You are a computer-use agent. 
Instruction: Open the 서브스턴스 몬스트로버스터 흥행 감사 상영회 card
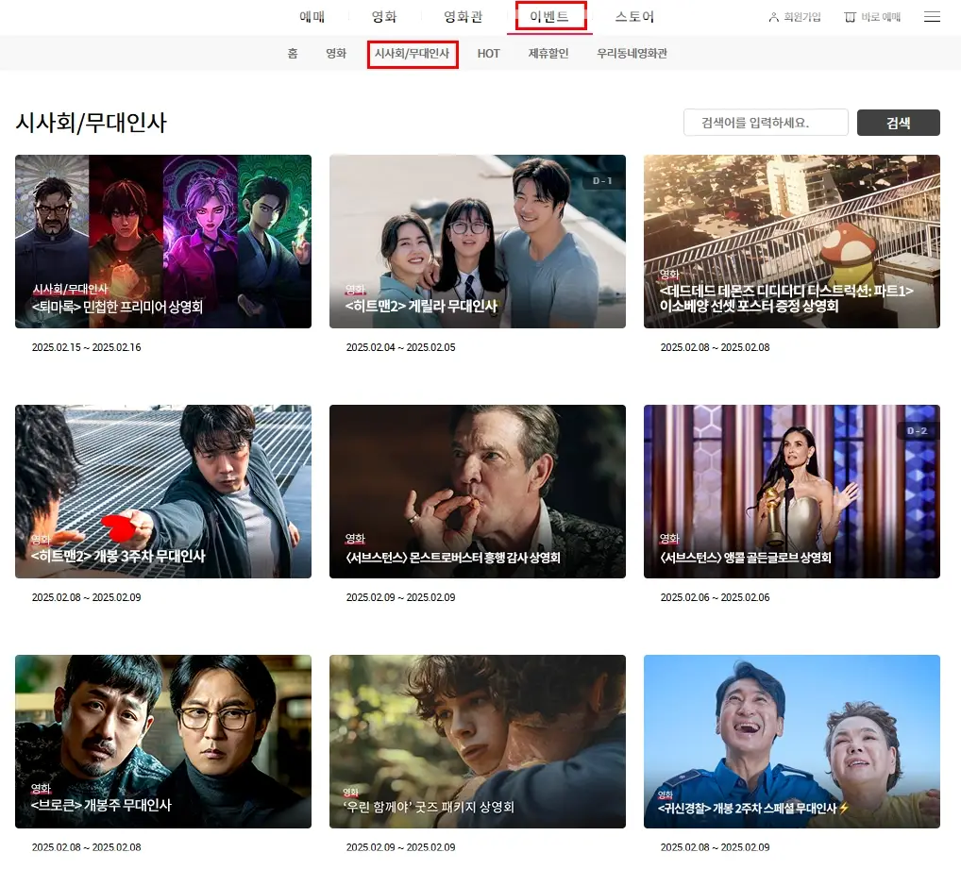tap(478, 492)
